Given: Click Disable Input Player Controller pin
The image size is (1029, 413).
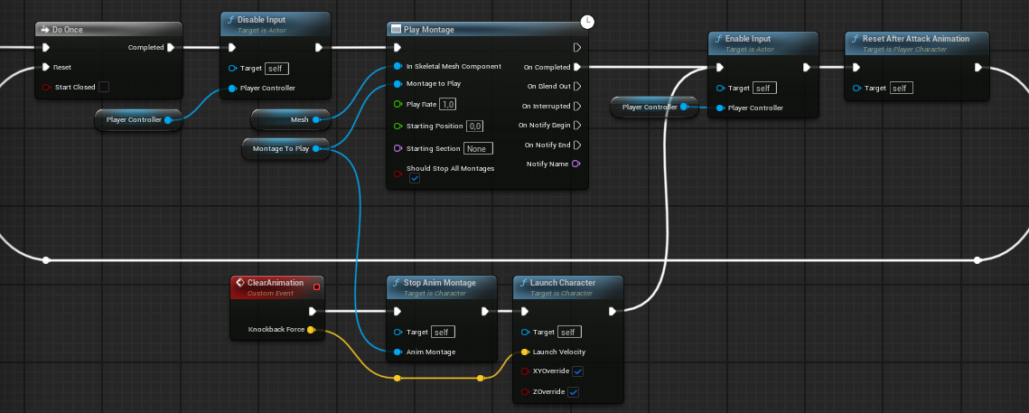Looking at the screenshot, I should pyautogui.click(x=231, y=88).
